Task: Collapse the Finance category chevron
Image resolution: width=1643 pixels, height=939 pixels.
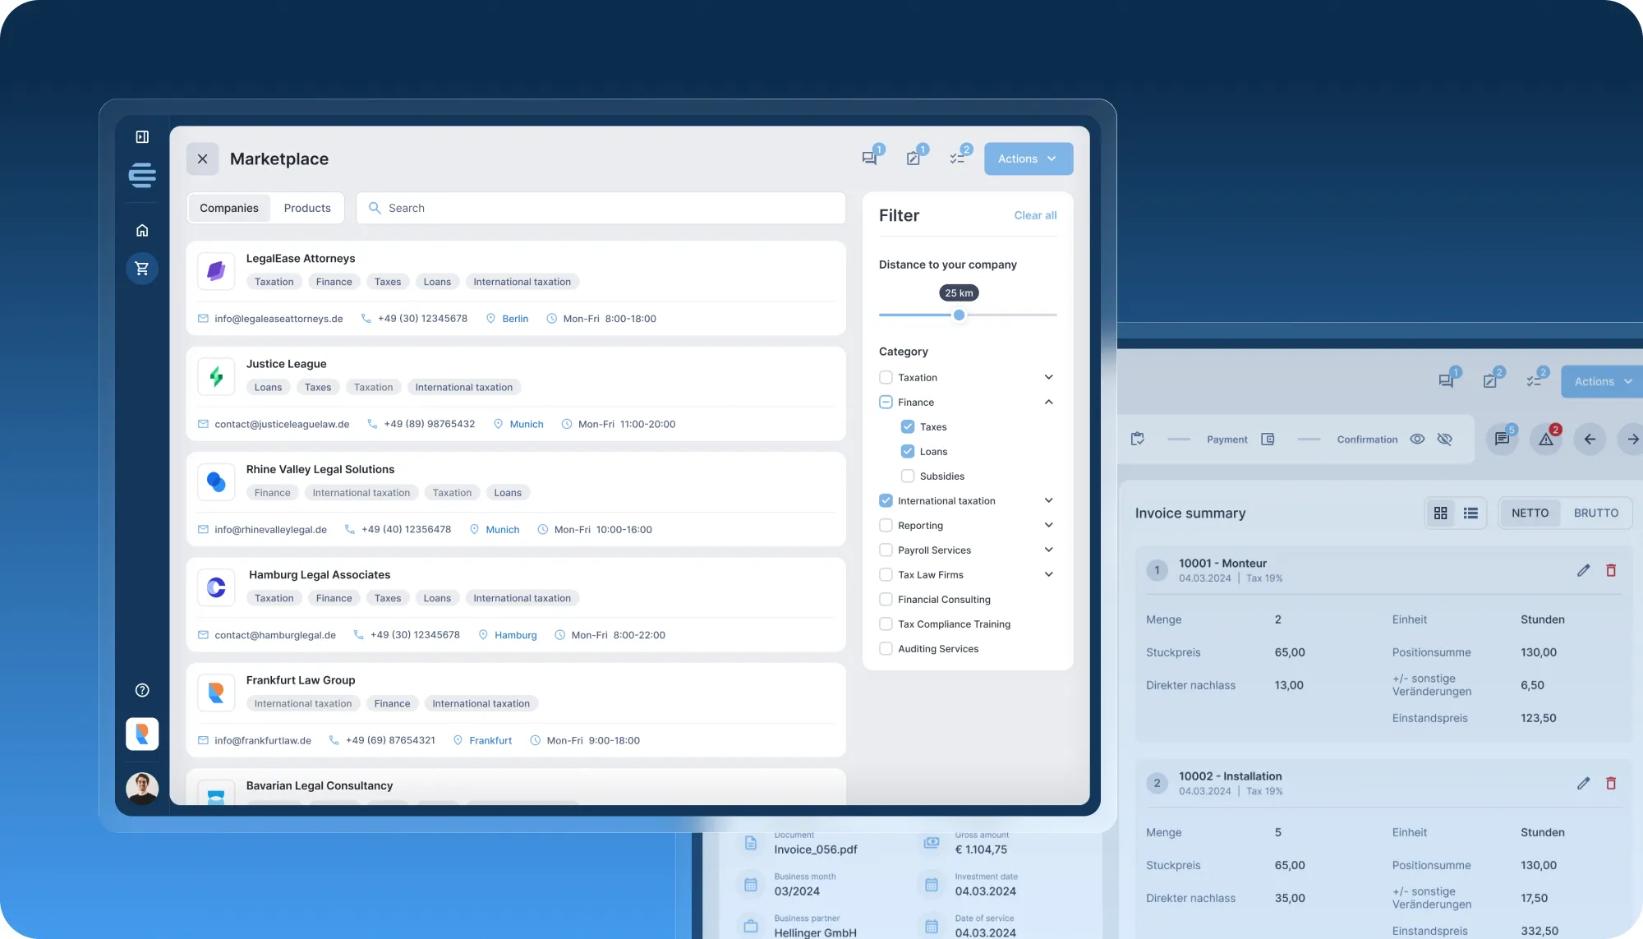Action: point(1048,402)
